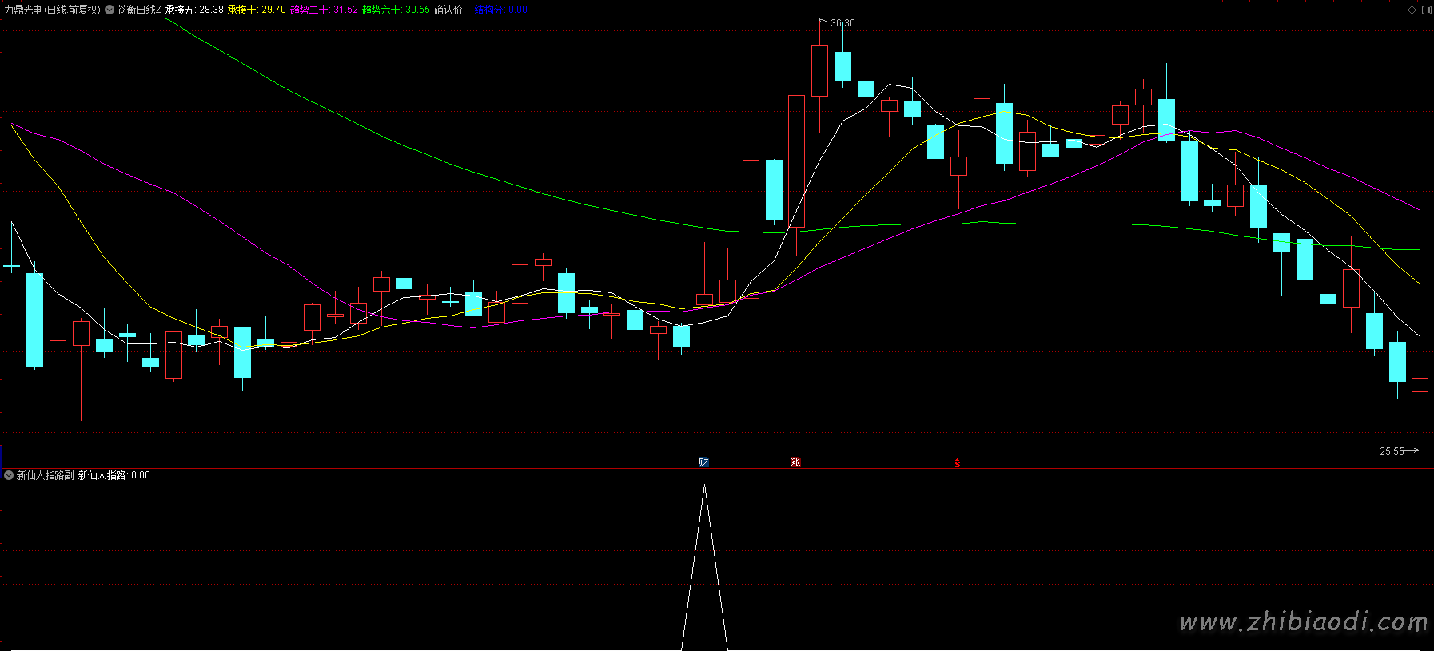The width and height of the screenshot is (1434, 651).
Task: Click the 确认价 label
Action: [x=452, y=10]
